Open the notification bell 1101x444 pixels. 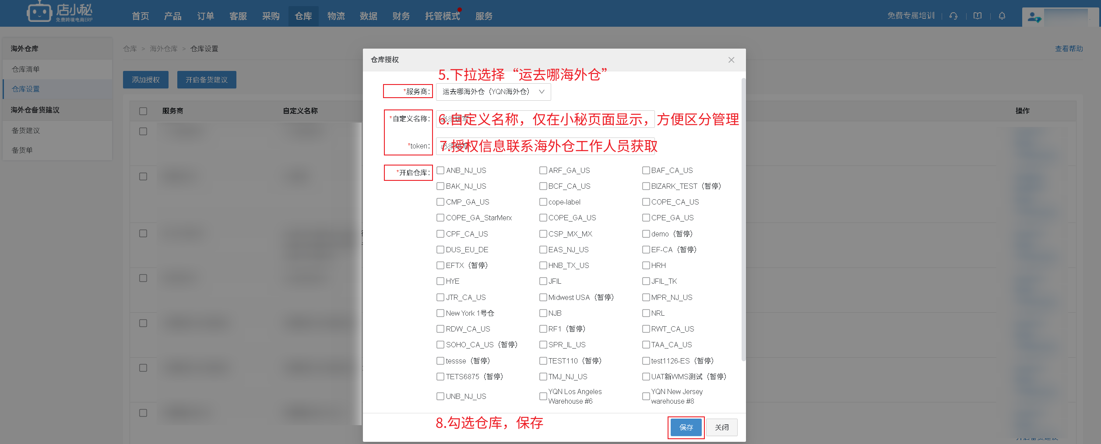1002,16
